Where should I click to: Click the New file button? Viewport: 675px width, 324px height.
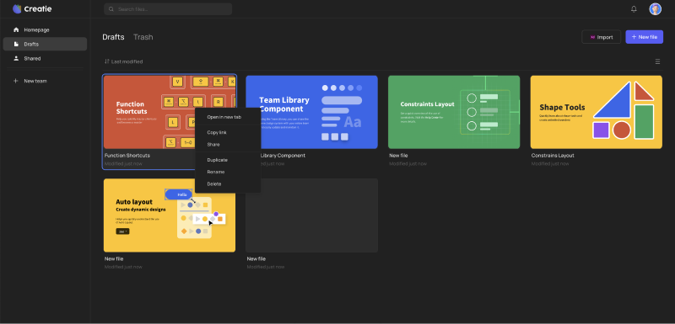644,37
